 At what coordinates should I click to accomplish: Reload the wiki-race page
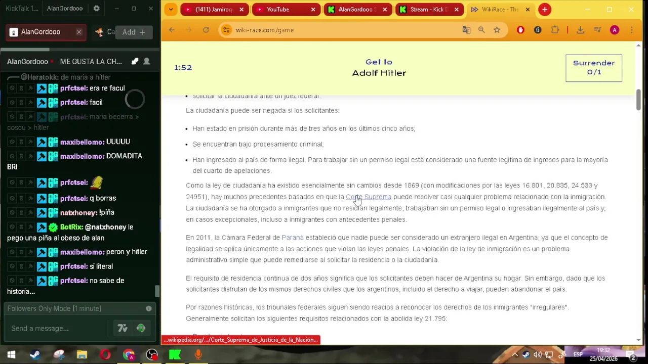point(206,30)
